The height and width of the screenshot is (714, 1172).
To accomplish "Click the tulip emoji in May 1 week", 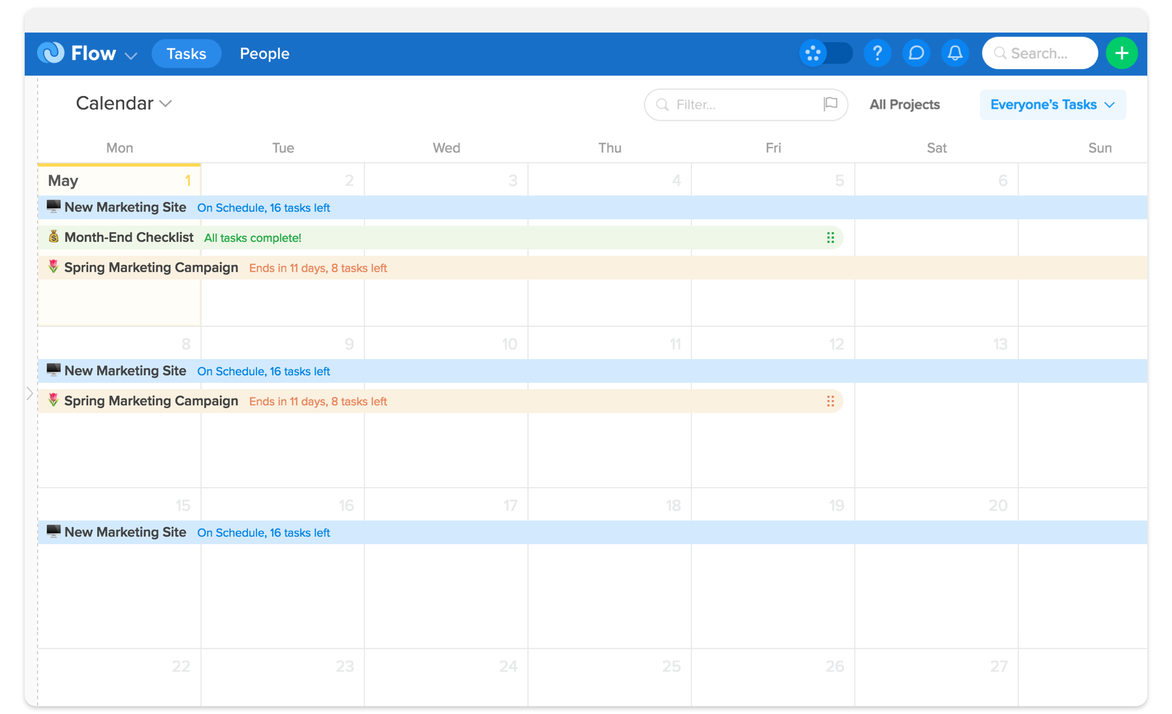I will (x=53, y=267).
